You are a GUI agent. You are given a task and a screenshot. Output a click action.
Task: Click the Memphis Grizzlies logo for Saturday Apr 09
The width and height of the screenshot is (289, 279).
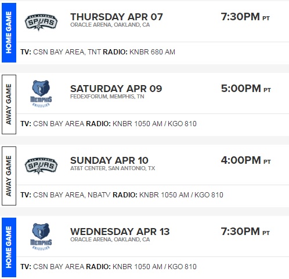coord(41,94)
